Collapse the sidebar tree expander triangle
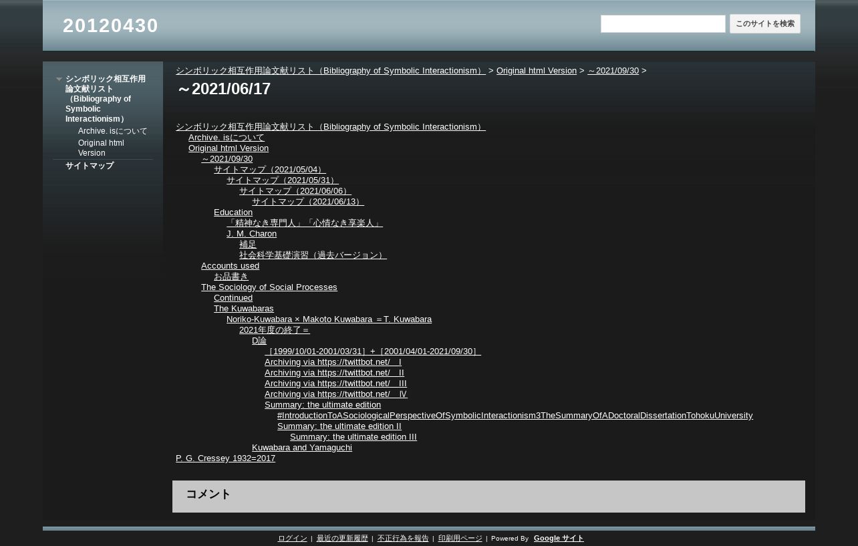This screenshot has width=858, height=546. (59, 80)
